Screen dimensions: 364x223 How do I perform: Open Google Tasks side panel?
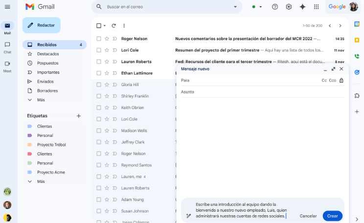(x=357, y=72)
